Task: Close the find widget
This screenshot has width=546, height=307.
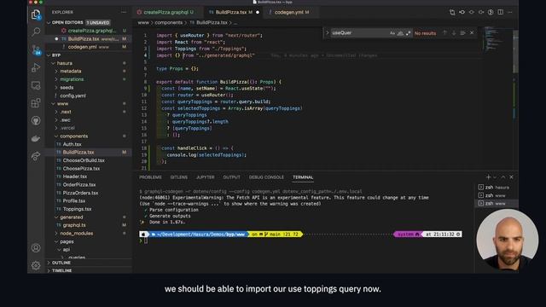Action: [x=472, y=33]
